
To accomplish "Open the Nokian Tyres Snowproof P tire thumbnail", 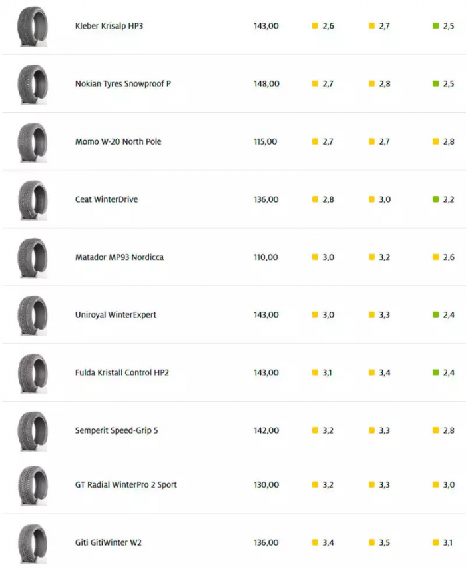I will pos(33,85).
